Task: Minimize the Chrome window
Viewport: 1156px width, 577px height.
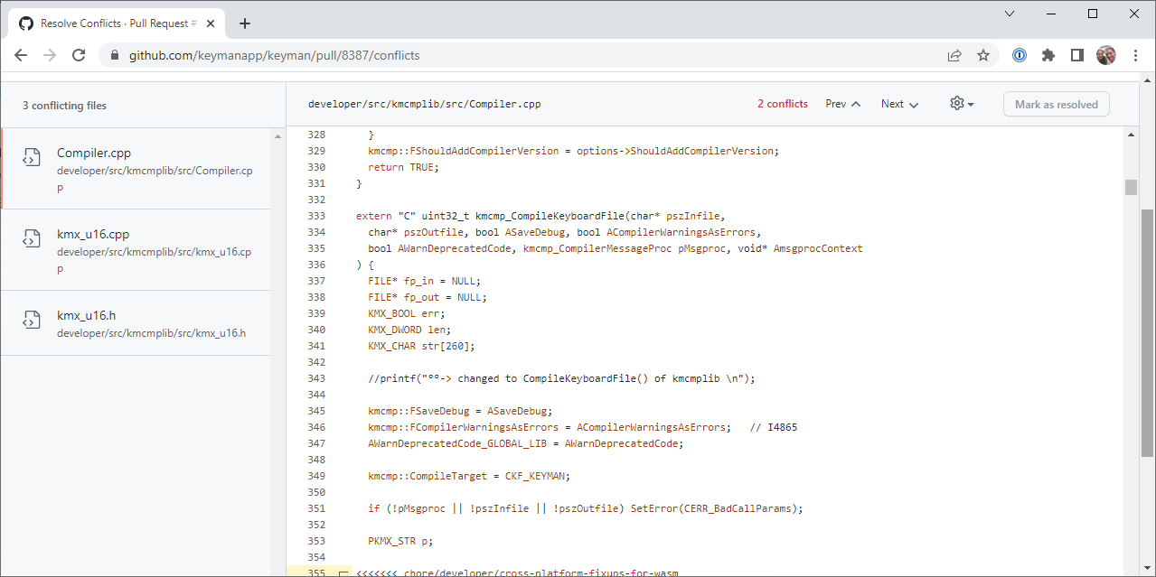Action: pyautogui.click(x=1051, y=14)
